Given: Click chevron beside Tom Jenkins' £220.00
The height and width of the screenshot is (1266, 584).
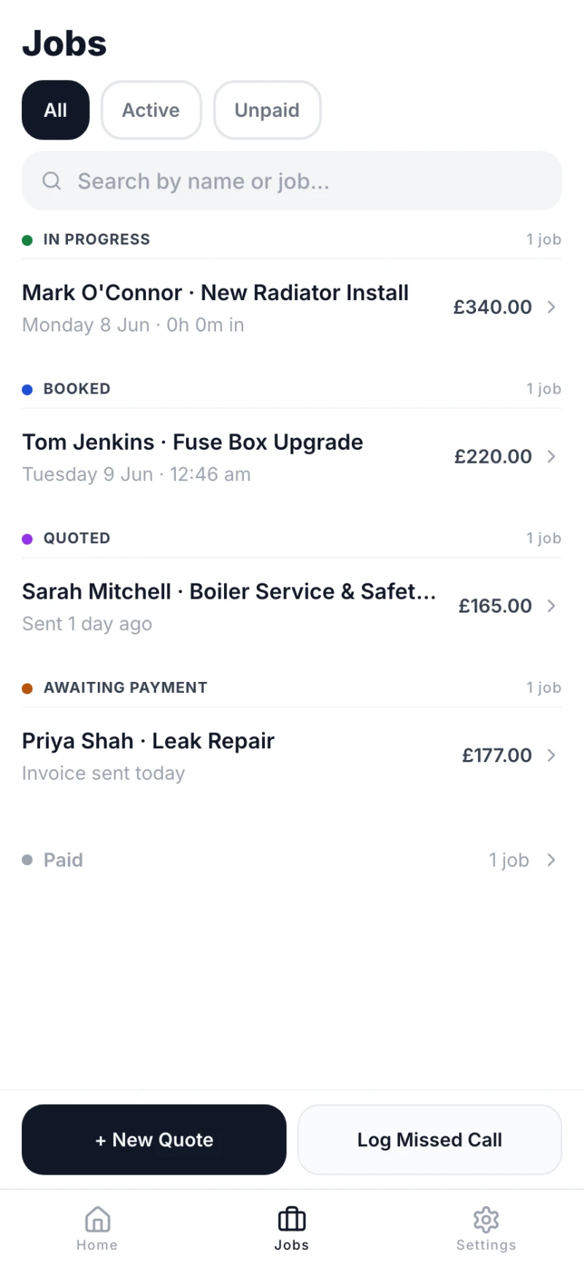Looking at the screenshot, I should 551,457.
